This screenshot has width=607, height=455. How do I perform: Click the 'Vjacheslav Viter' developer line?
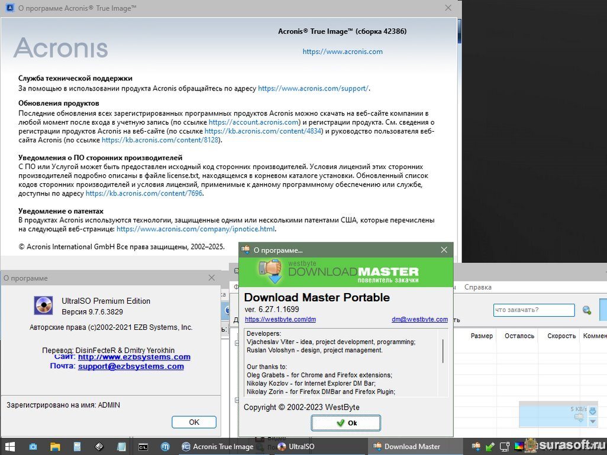pyautogui.click(x=331, y=342)
